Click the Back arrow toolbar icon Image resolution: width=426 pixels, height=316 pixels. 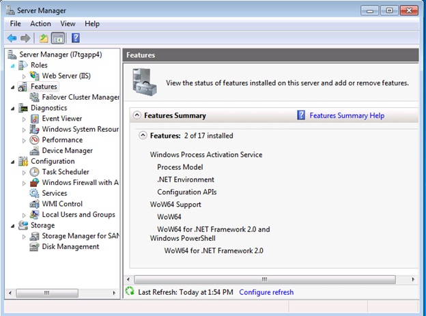(x=12, y=38)
